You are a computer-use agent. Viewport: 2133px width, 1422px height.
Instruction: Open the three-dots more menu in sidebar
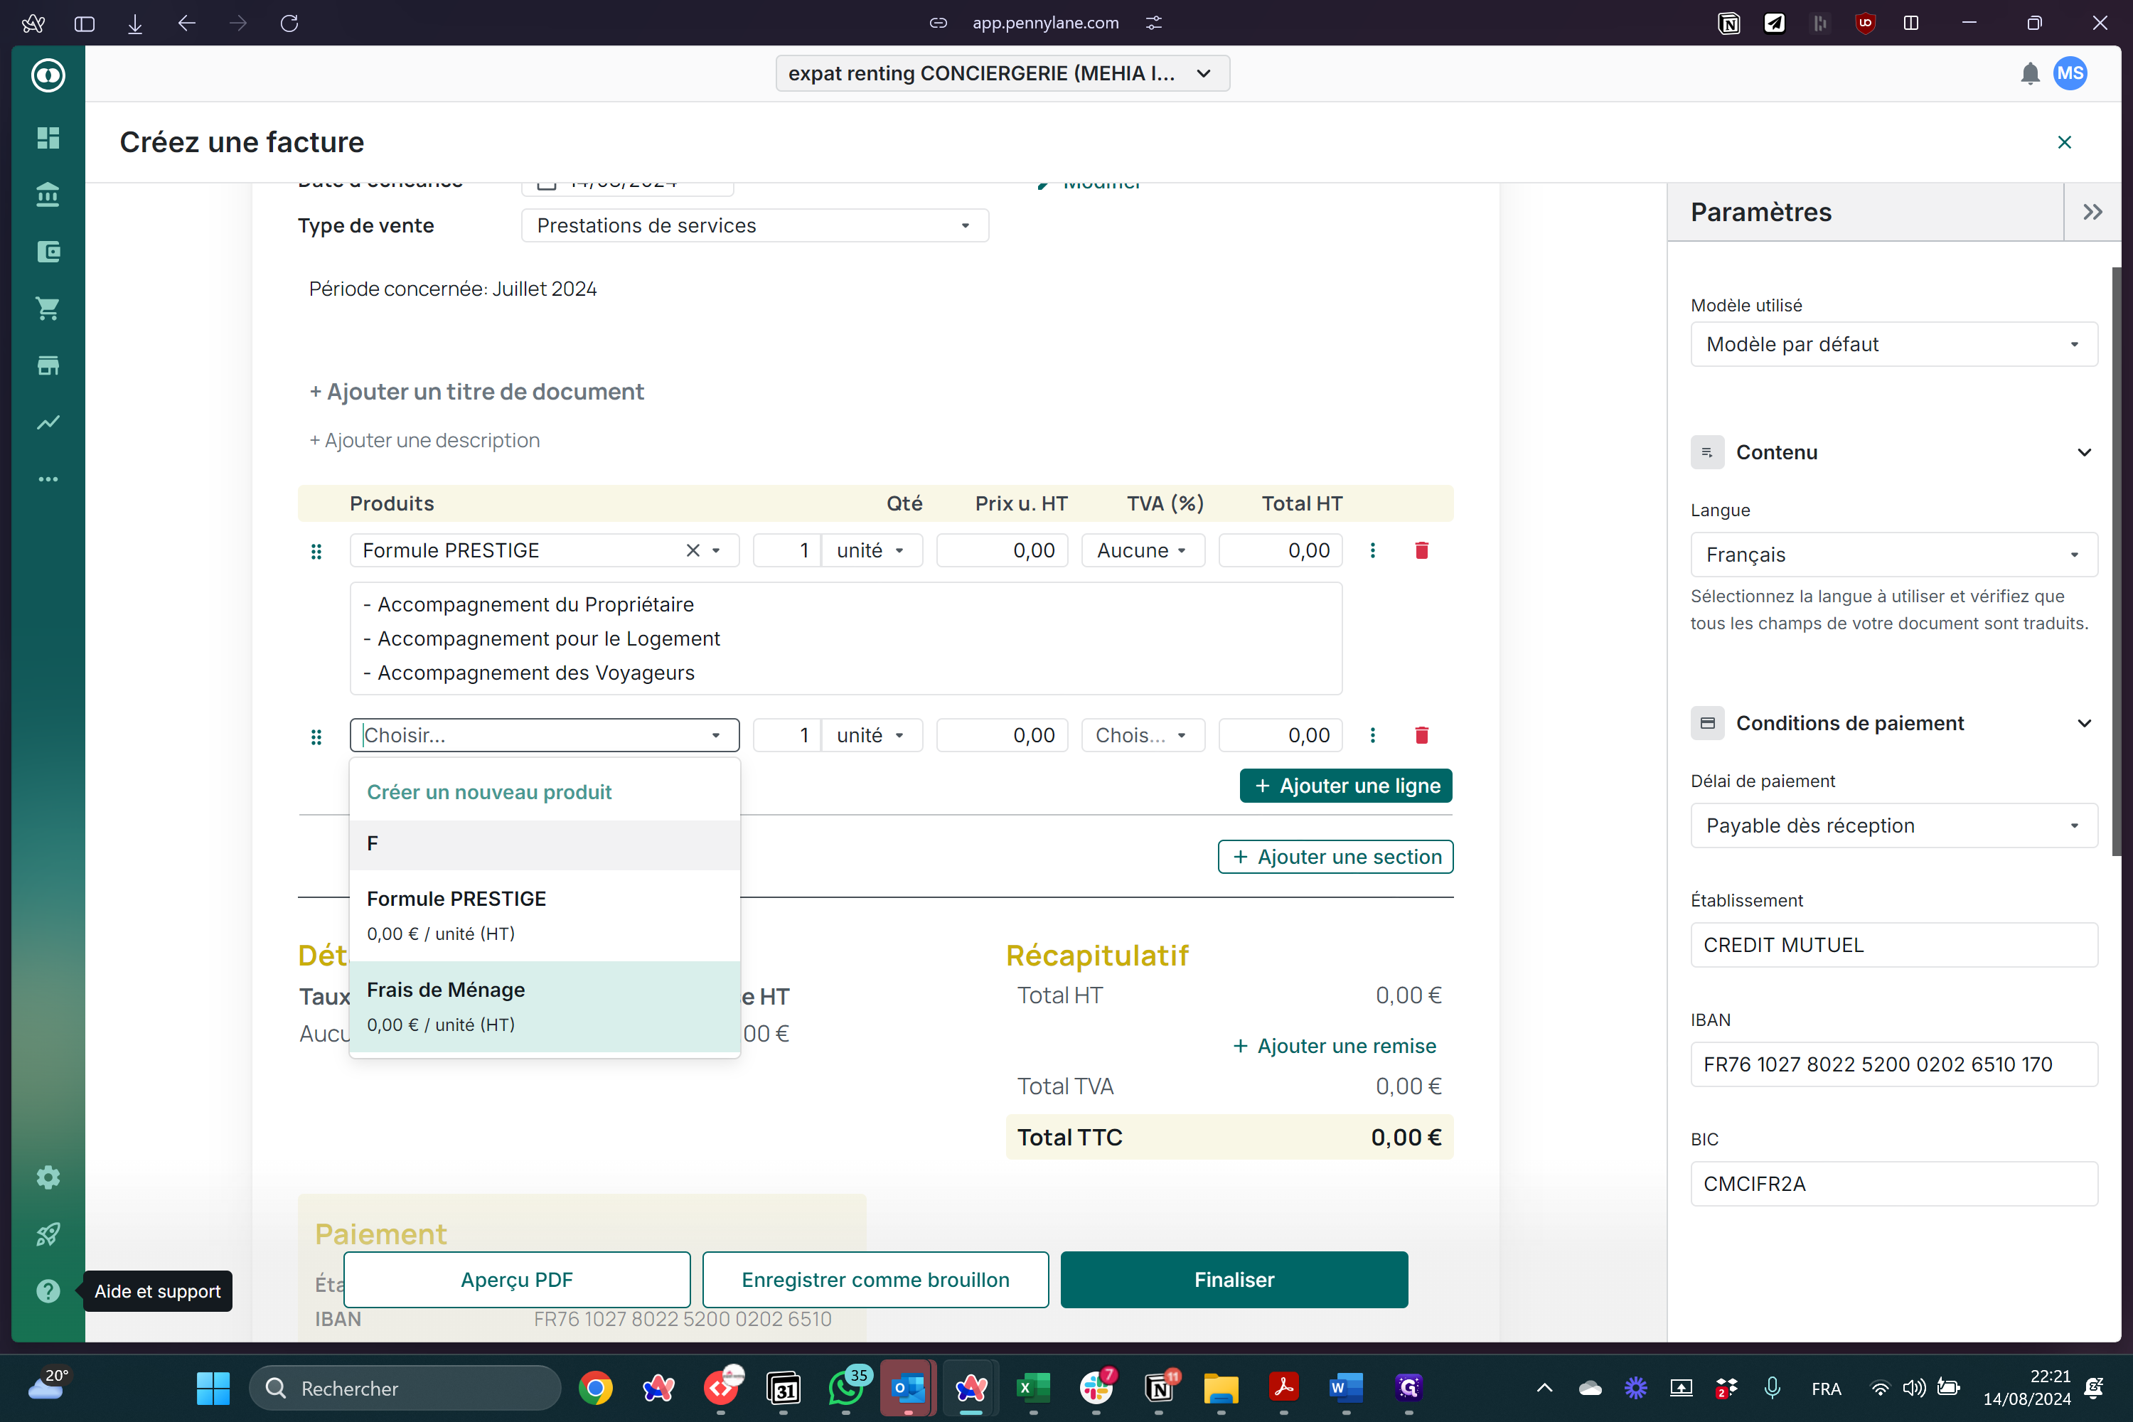(x=48, y=479)
